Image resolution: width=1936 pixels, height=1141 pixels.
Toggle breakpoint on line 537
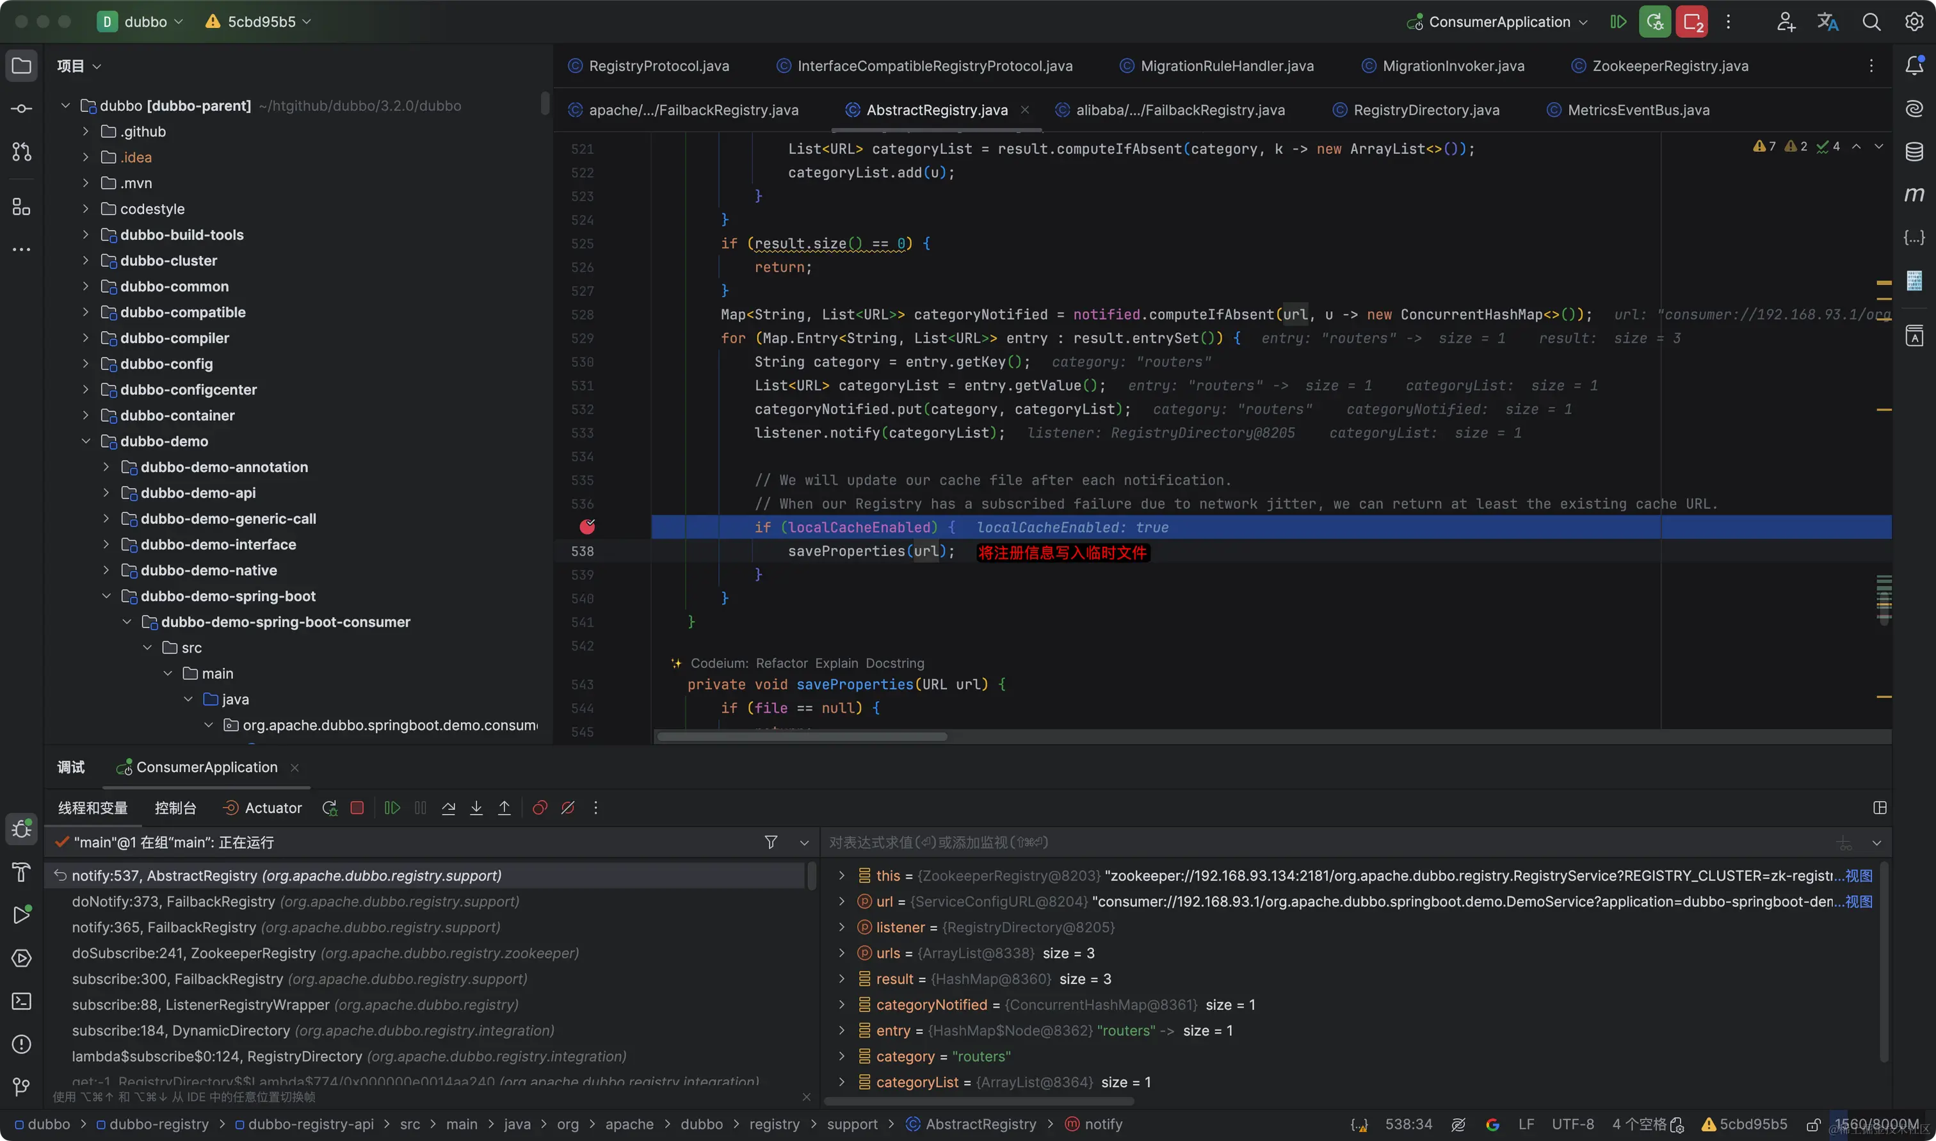(x=587, y=528)
